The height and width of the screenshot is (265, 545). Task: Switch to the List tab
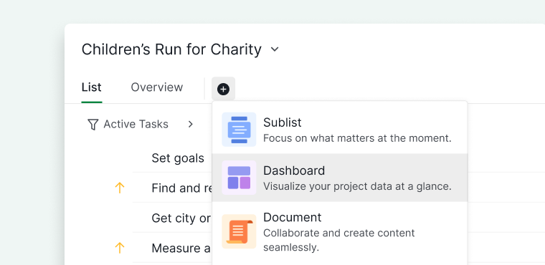click(91, 87)
